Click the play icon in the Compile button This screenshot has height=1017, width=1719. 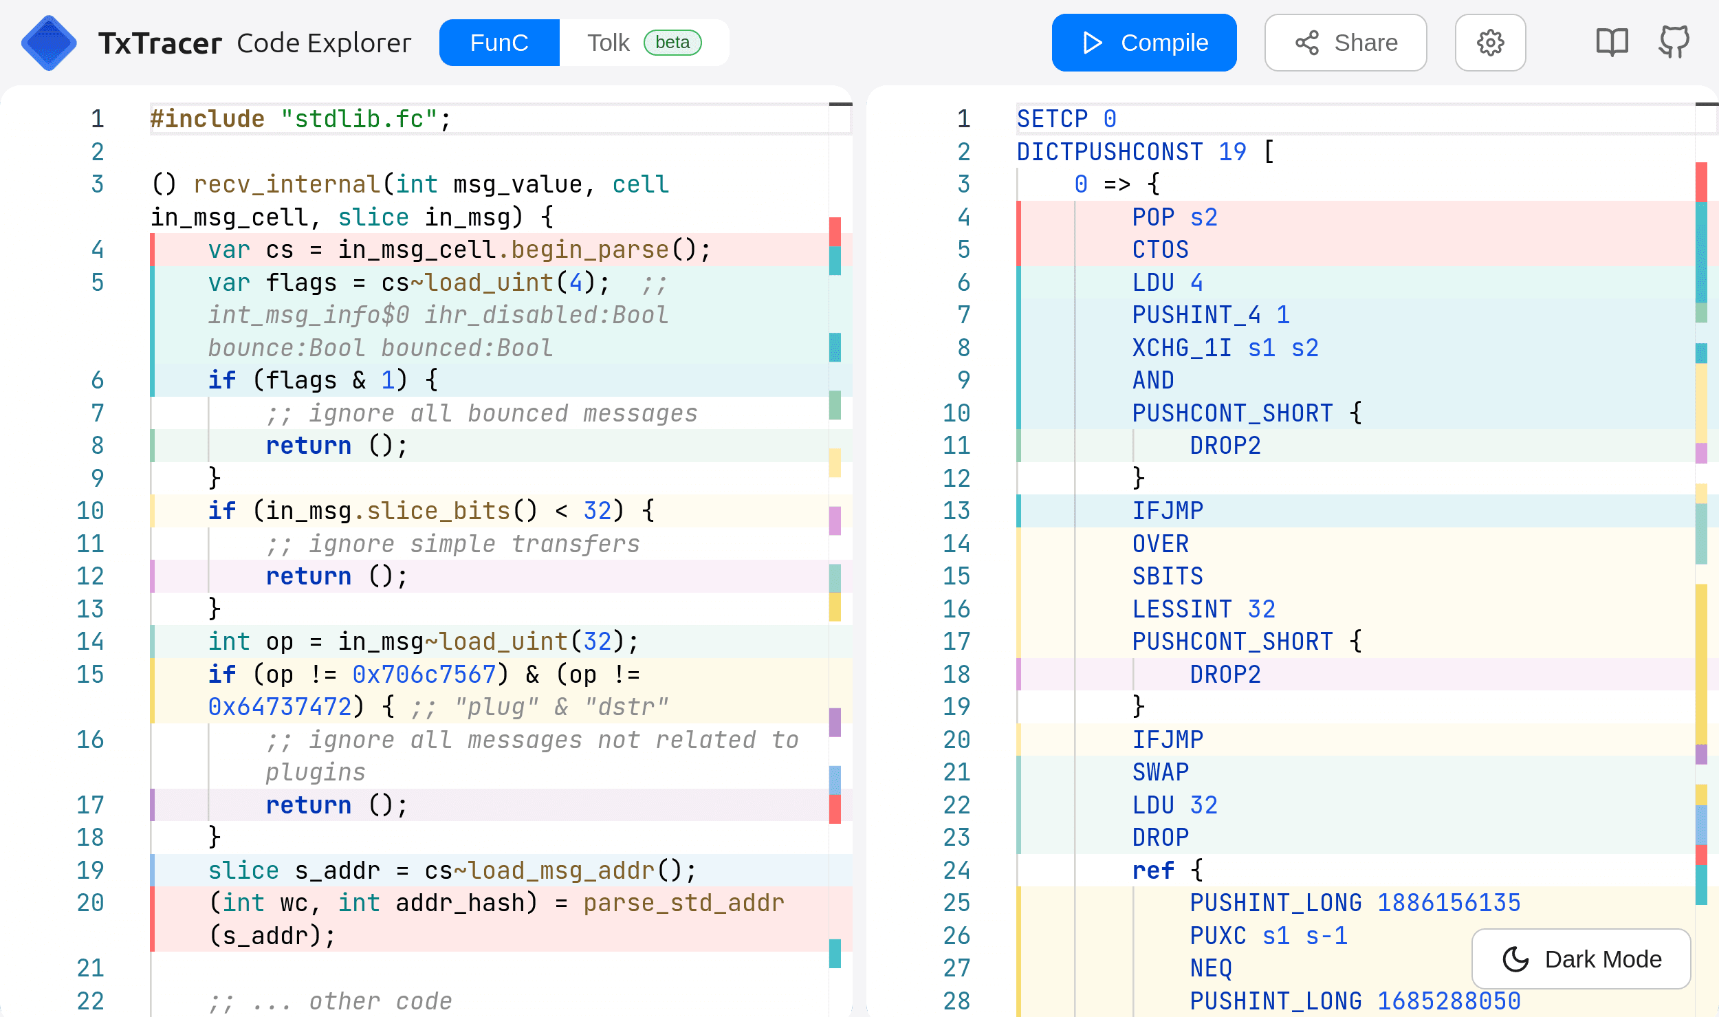pyautogui.click(x=1092, y=43)
